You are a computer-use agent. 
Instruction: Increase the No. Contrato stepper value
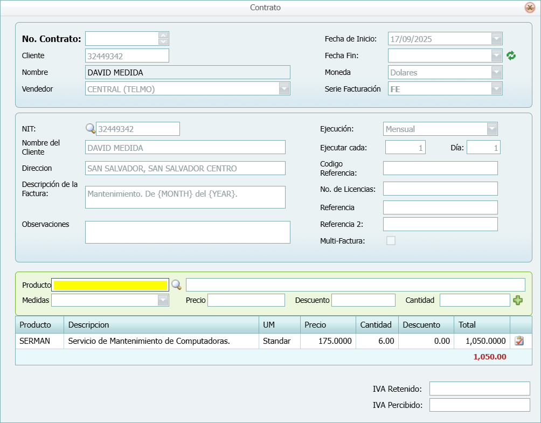164,36
